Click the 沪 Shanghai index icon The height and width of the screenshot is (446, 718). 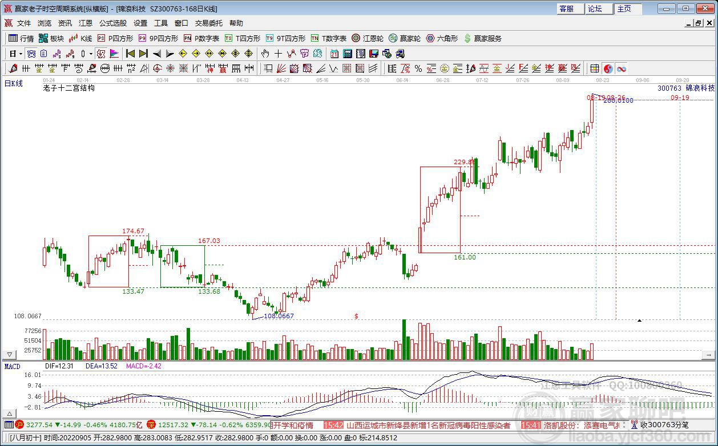(x=19, y=424)
